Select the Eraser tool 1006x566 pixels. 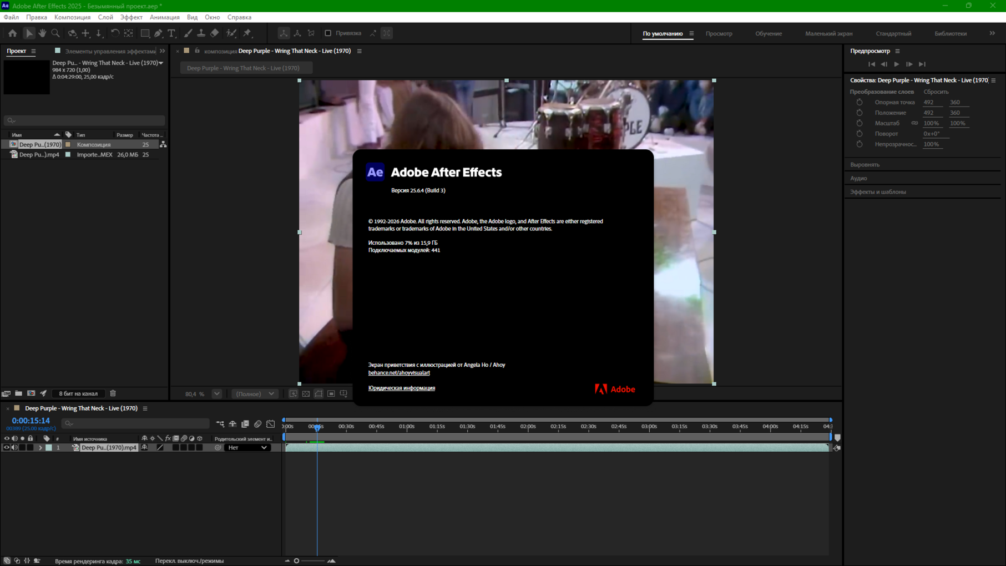[215, 33]
